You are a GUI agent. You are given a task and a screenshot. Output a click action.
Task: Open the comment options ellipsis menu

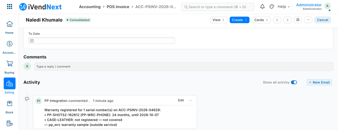click(191, 100)
